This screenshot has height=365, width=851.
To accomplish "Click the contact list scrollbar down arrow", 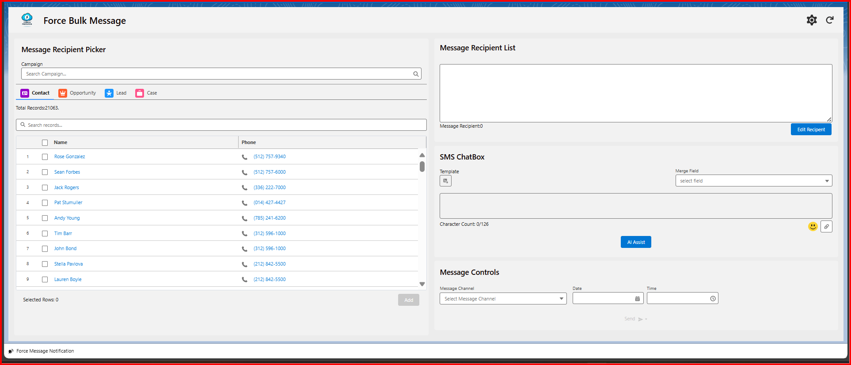I will pyautogui.click(x=422, y=284).
